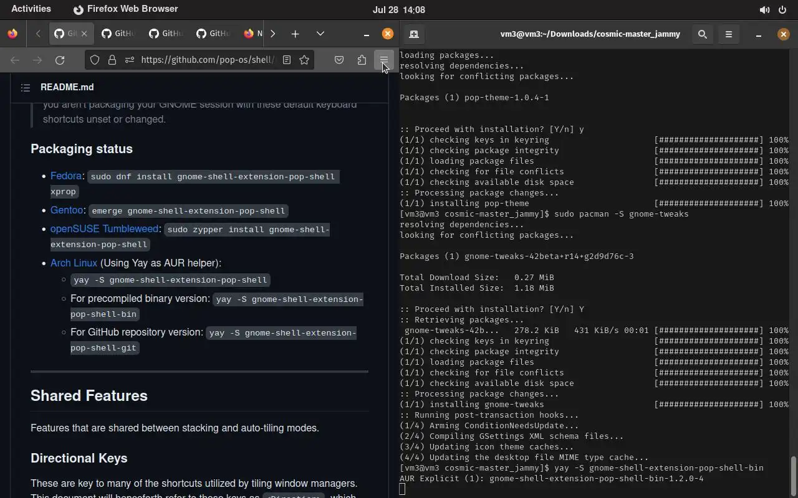
Task: Open site permissions icon in address bar
Action: point(130,60)
